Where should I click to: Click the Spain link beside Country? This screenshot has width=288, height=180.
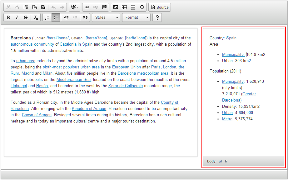tap(231, 38)
